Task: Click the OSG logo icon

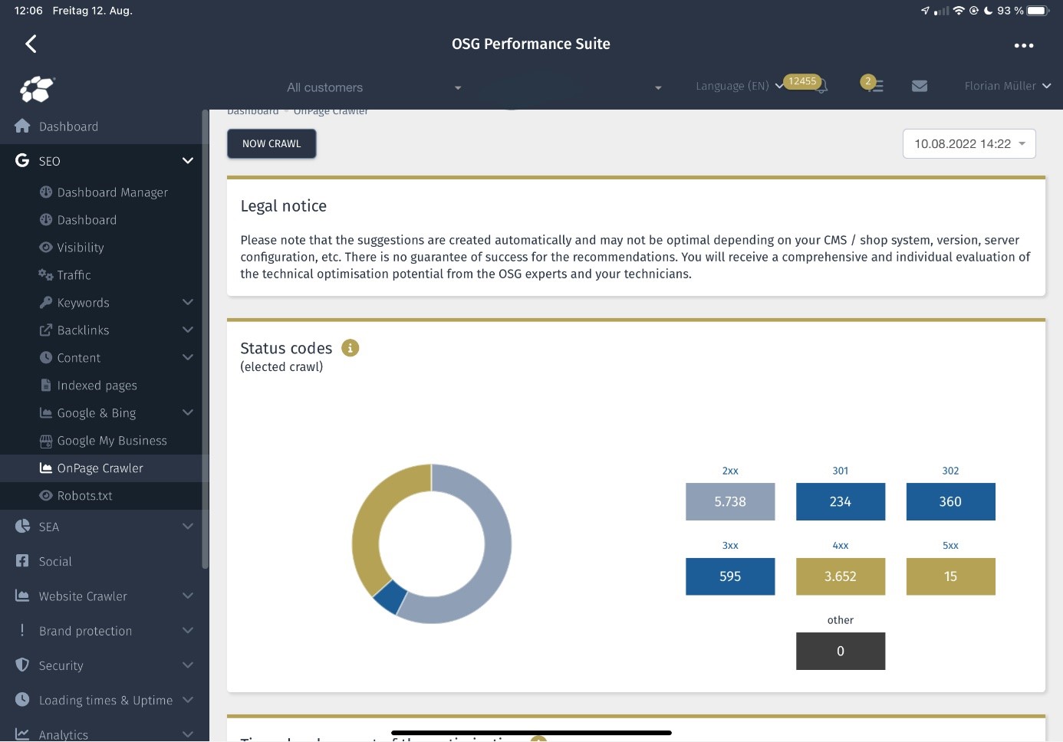Action: pyautogui.click(x=37, y=89)
